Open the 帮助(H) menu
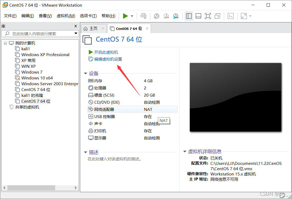The height and width of the screenshot is (199, 292). [109, 16]
